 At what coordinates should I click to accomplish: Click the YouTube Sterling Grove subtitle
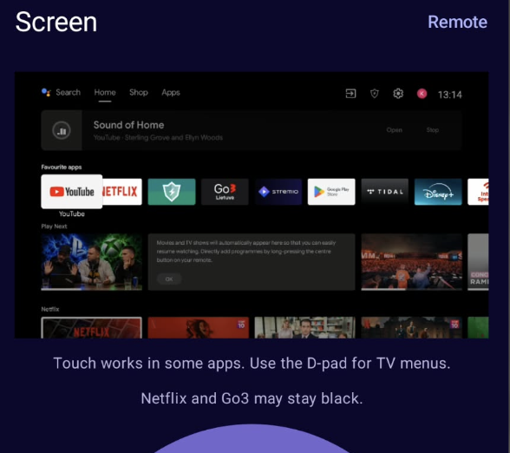coord(158,138)
